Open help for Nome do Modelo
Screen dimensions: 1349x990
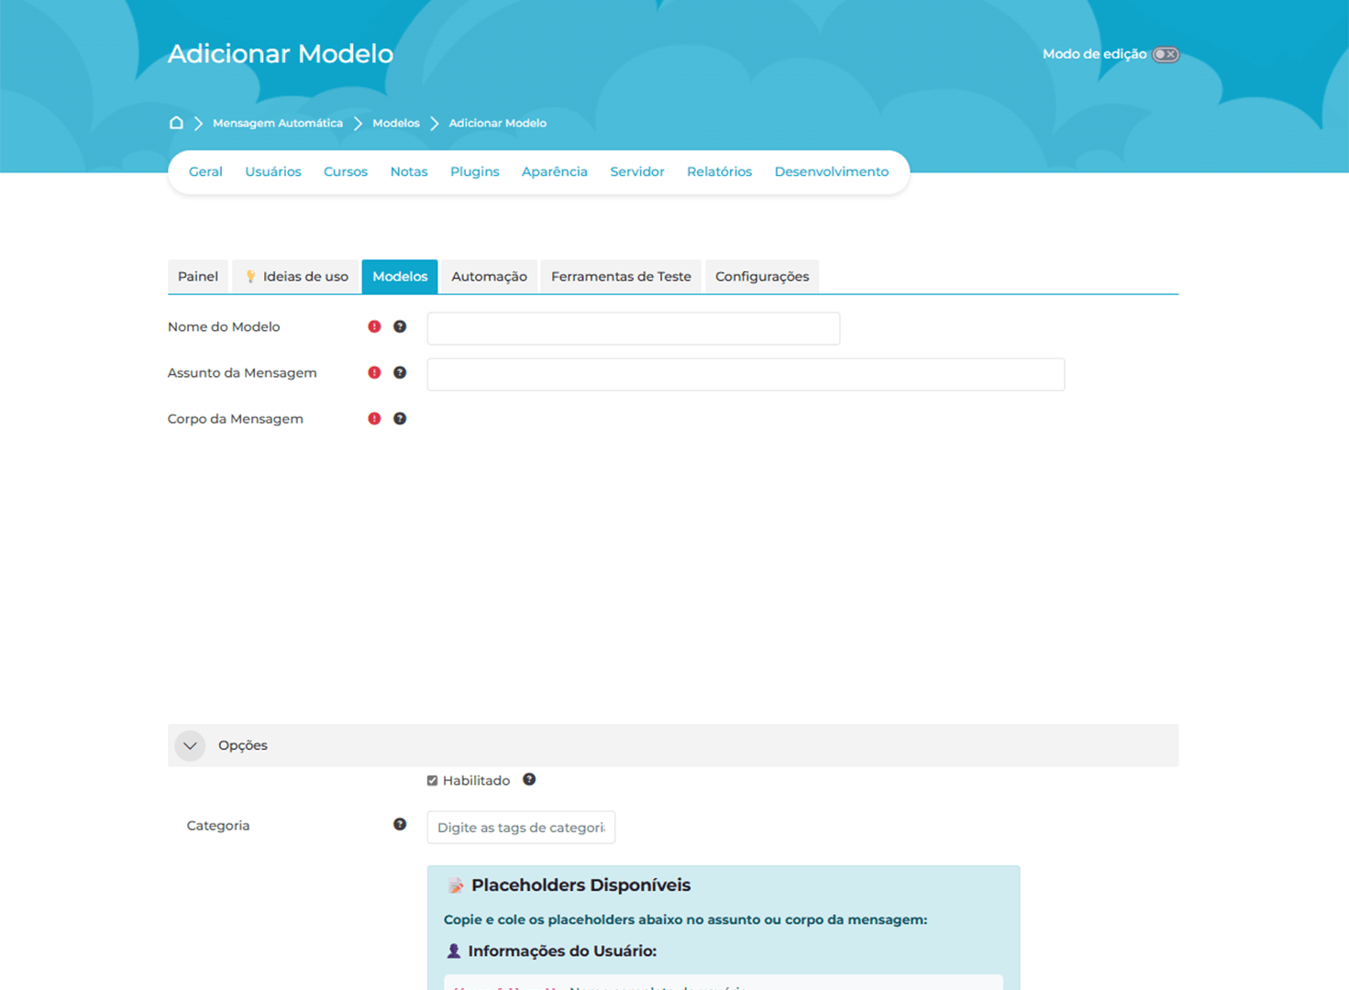click(x=400, y=326)
